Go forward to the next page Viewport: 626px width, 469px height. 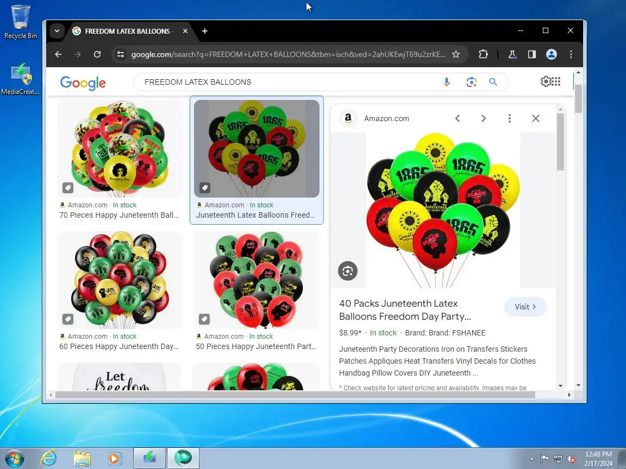click(78, 54)
